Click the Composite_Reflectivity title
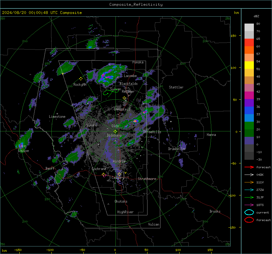This screenshot has height=254, width=272. tap(136, 5)
